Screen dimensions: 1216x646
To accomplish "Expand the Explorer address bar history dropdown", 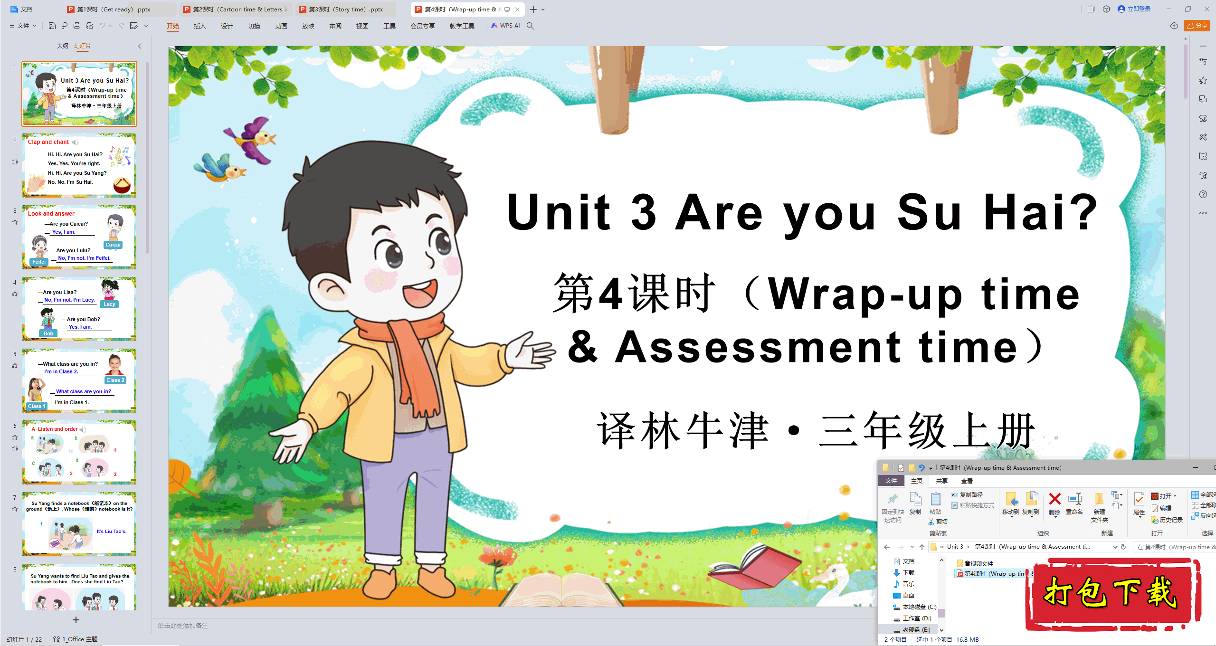I will (x=1115, y=547).
